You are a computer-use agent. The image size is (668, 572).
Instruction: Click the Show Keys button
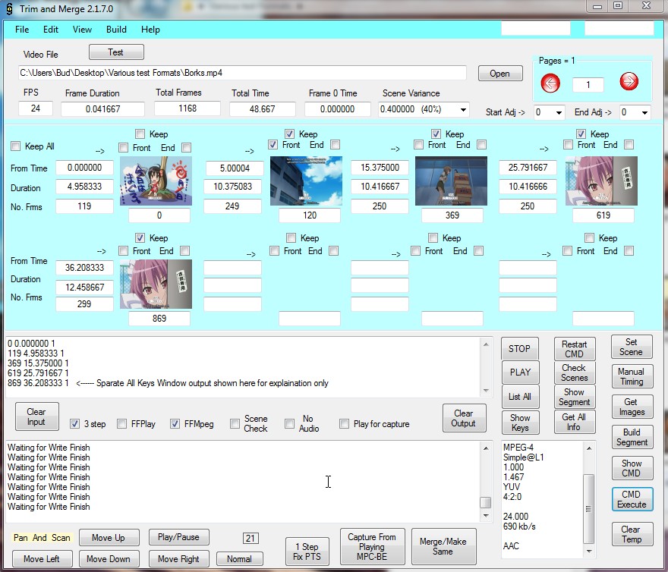(520, 423)
